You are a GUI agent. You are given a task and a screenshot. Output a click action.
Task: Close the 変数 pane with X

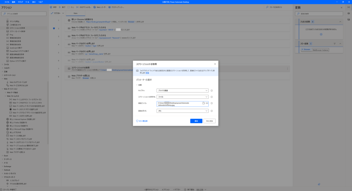click(x=341, y=8)
